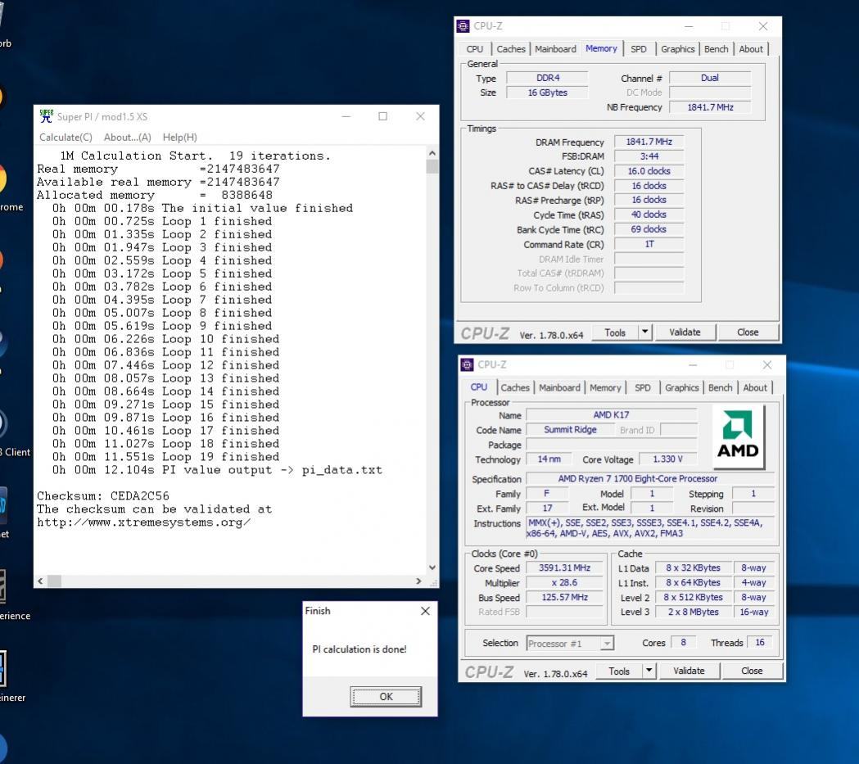Viewport: 859px width, 764px height.
Task: Open the Calculate(C) menu in Super PI
Action: click(x=66, y=138)
